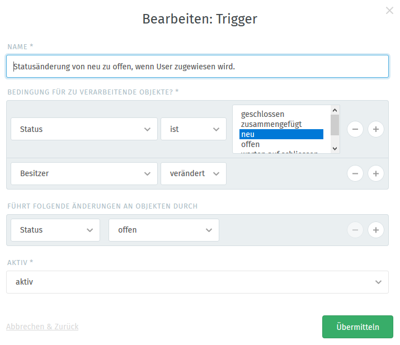Remove the Status condition row
The image size is (400, 345).
pyautogui.click(x=355, y=129)
